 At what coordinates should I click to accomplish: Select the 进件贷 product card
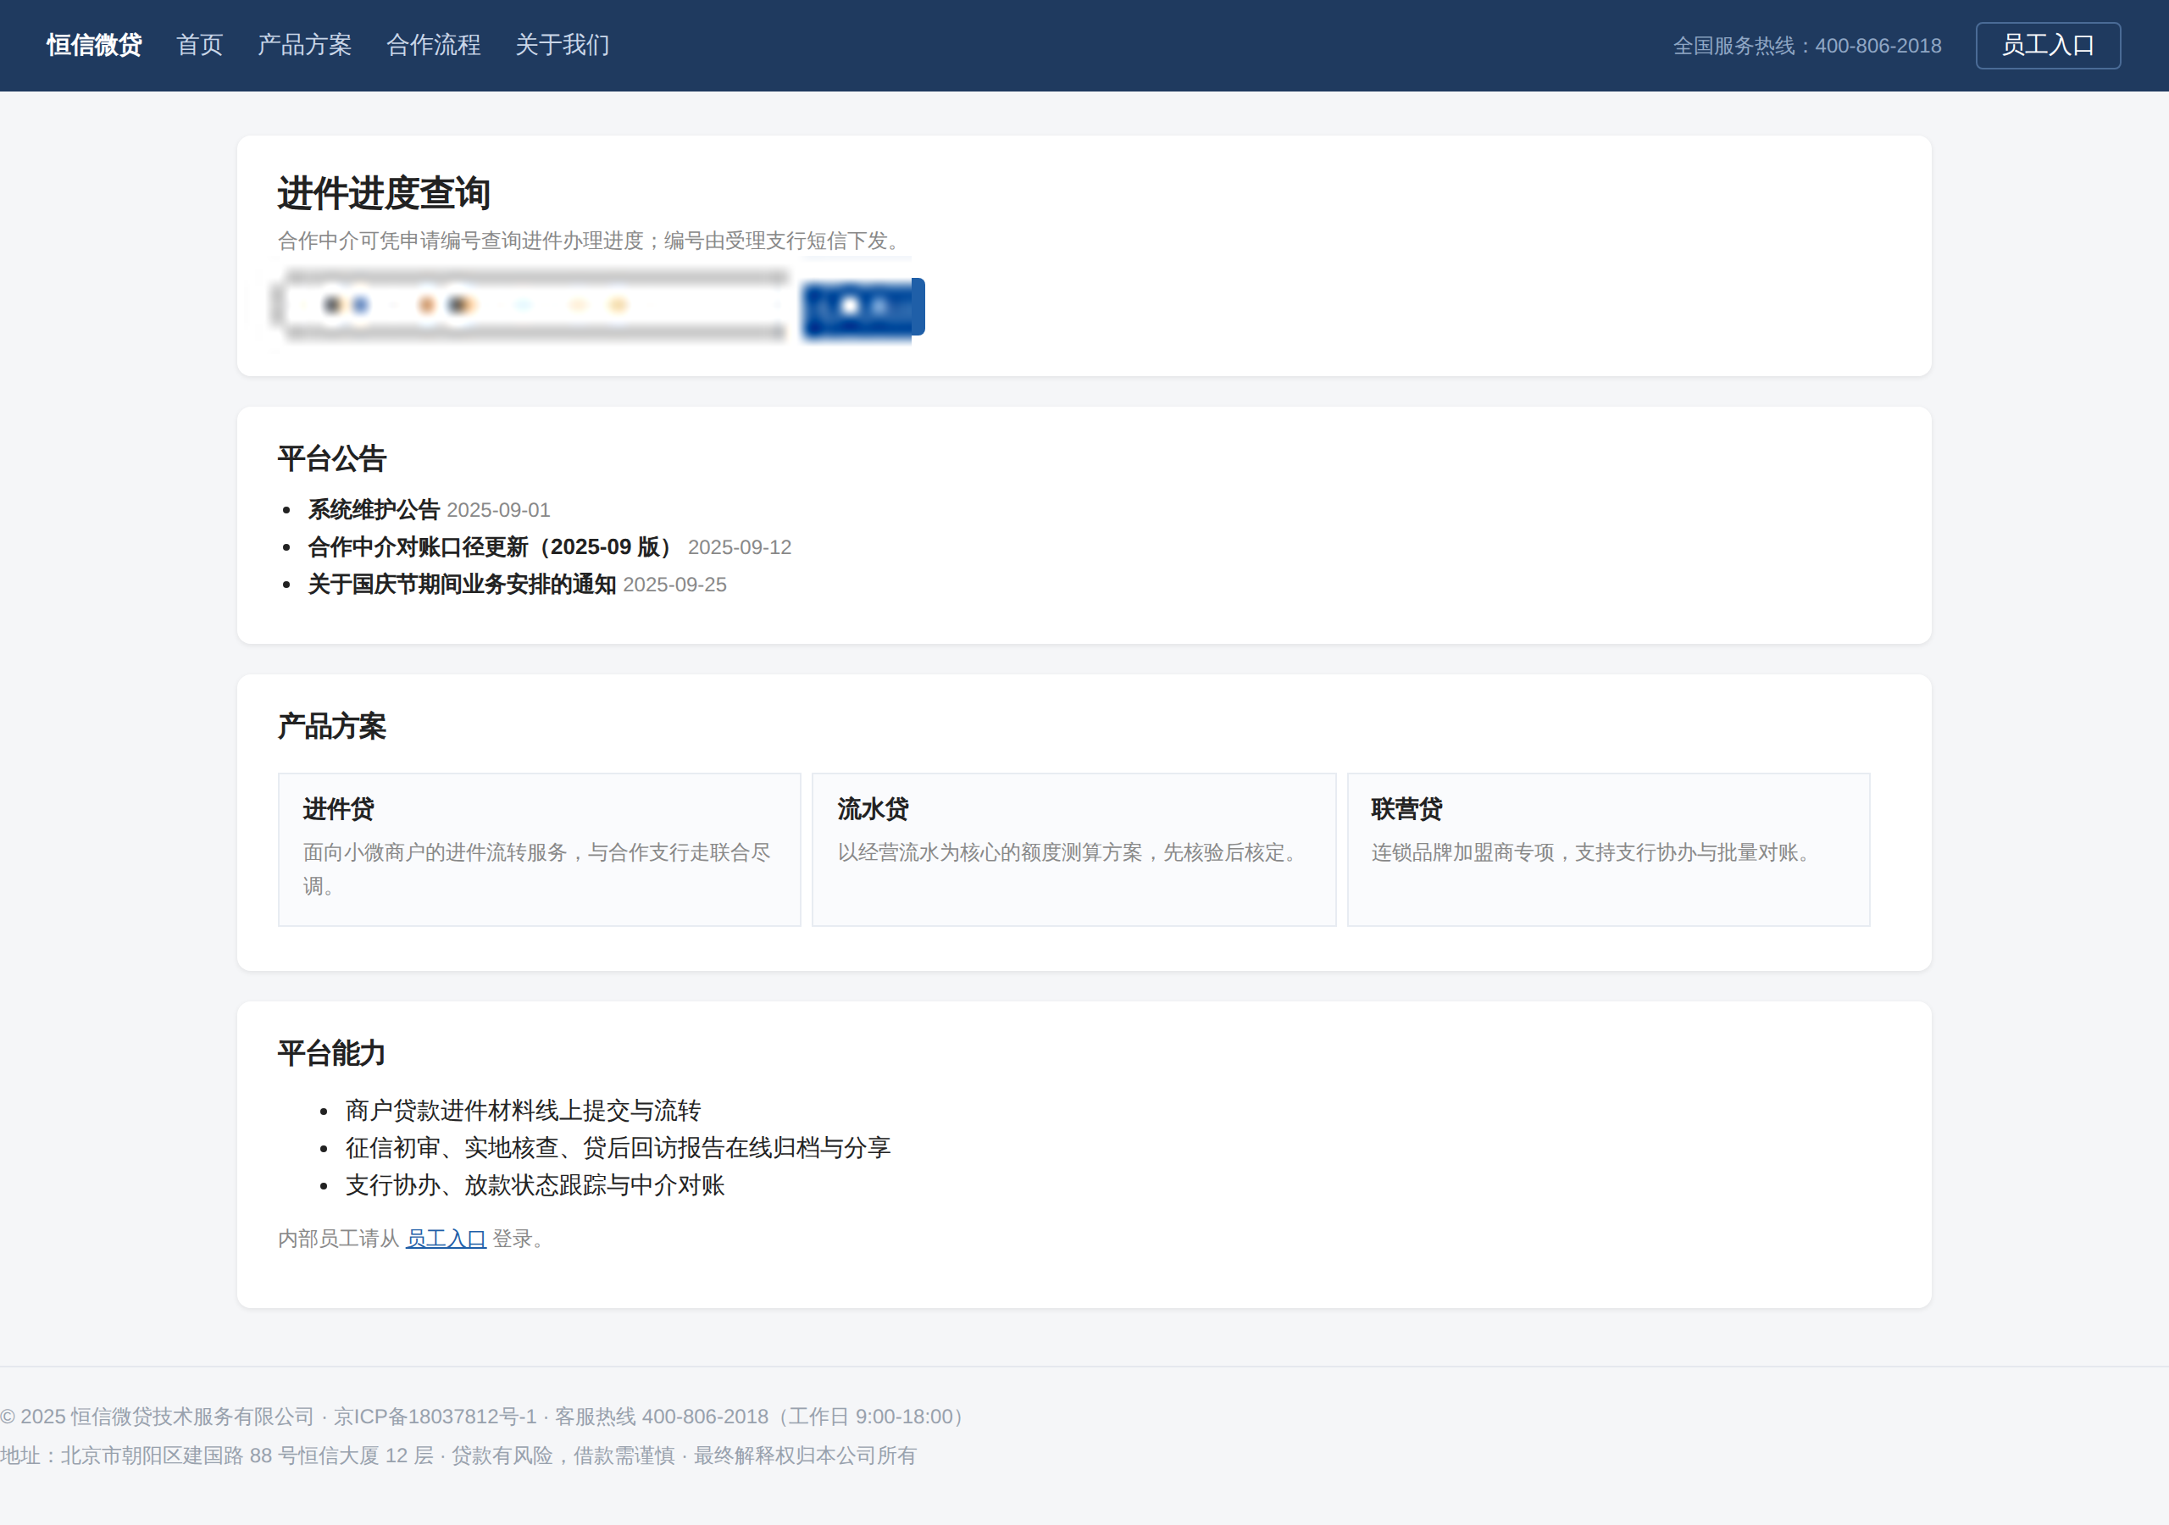pyautogui.click(x=540, y=850)
